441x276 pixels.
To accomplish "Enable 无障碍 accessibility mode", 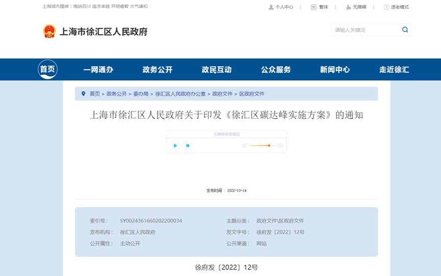I will pos(359,7).
